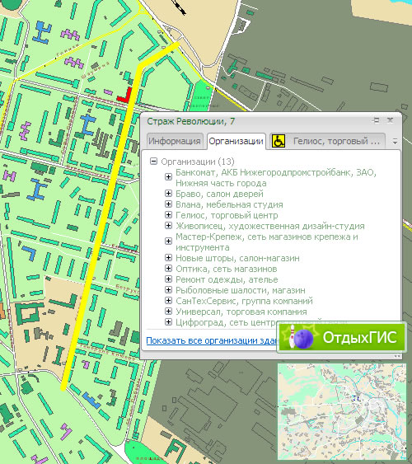Screen dimensions: 412x464
Task: Open the Гелиос, торговый ... tab
Action: pyautogui.click(x=336, y=141)
